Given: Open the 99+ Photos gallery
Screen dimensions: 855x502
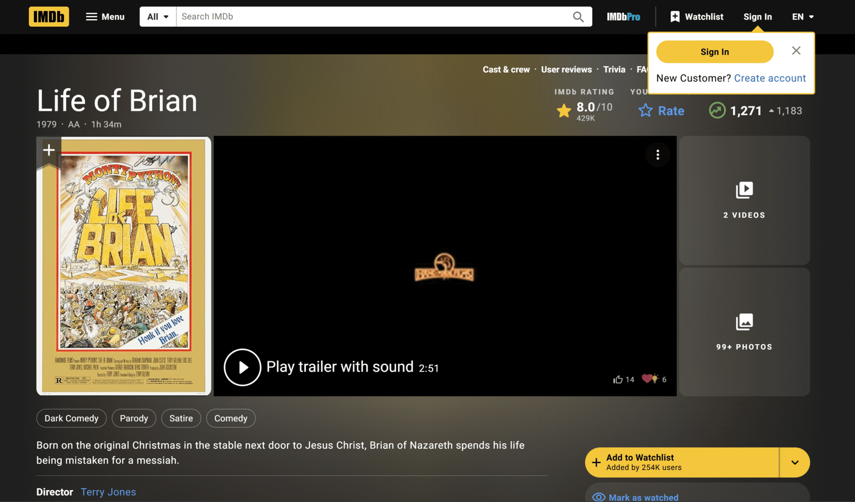Looking at the screenshot, I should pyautogui.click(x=744, y=332).
